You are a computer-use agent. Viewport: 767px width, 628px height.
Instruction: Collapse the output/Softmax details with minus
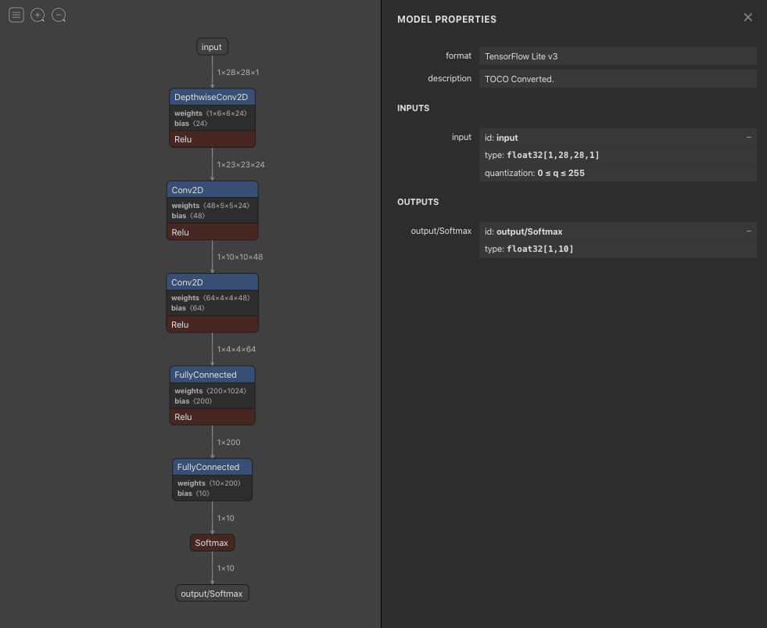748,231
